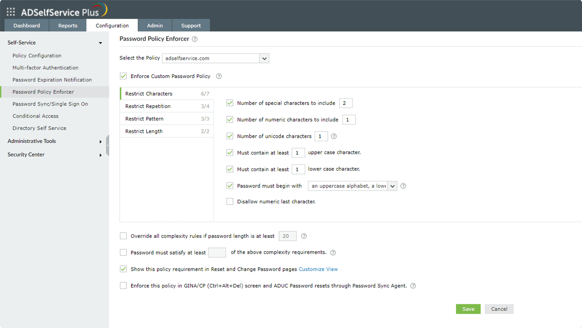Click the green Save button

(x=468, y=309)
